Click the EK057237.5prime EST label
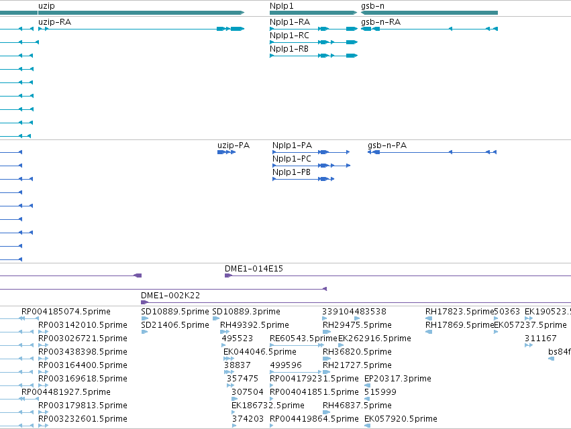571x429 pixels. 531,325
